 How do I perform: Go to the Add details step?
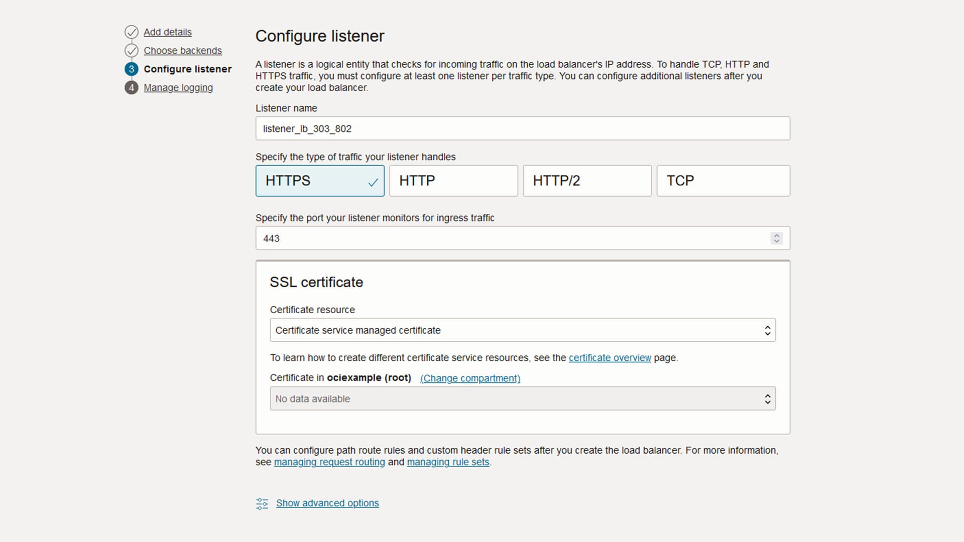[168, 32]
